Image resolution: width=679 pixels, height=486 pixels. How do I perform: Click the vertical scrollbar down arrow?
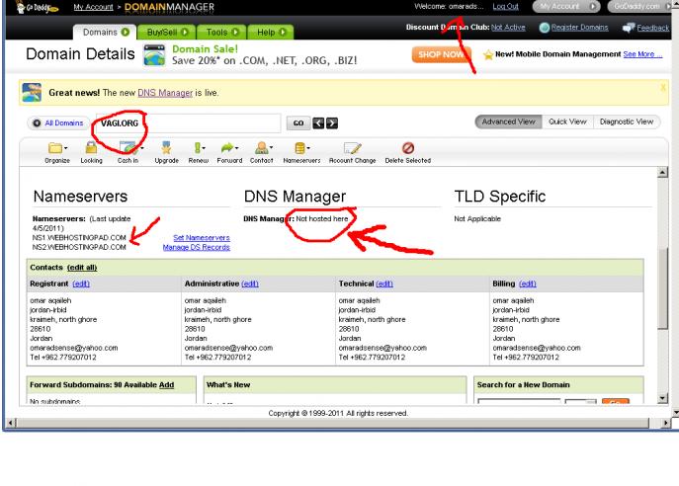click(662, 399)
